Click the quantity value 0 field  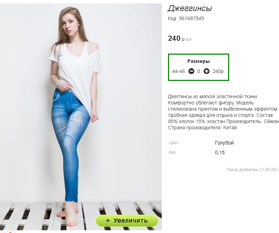click(199, 71)
